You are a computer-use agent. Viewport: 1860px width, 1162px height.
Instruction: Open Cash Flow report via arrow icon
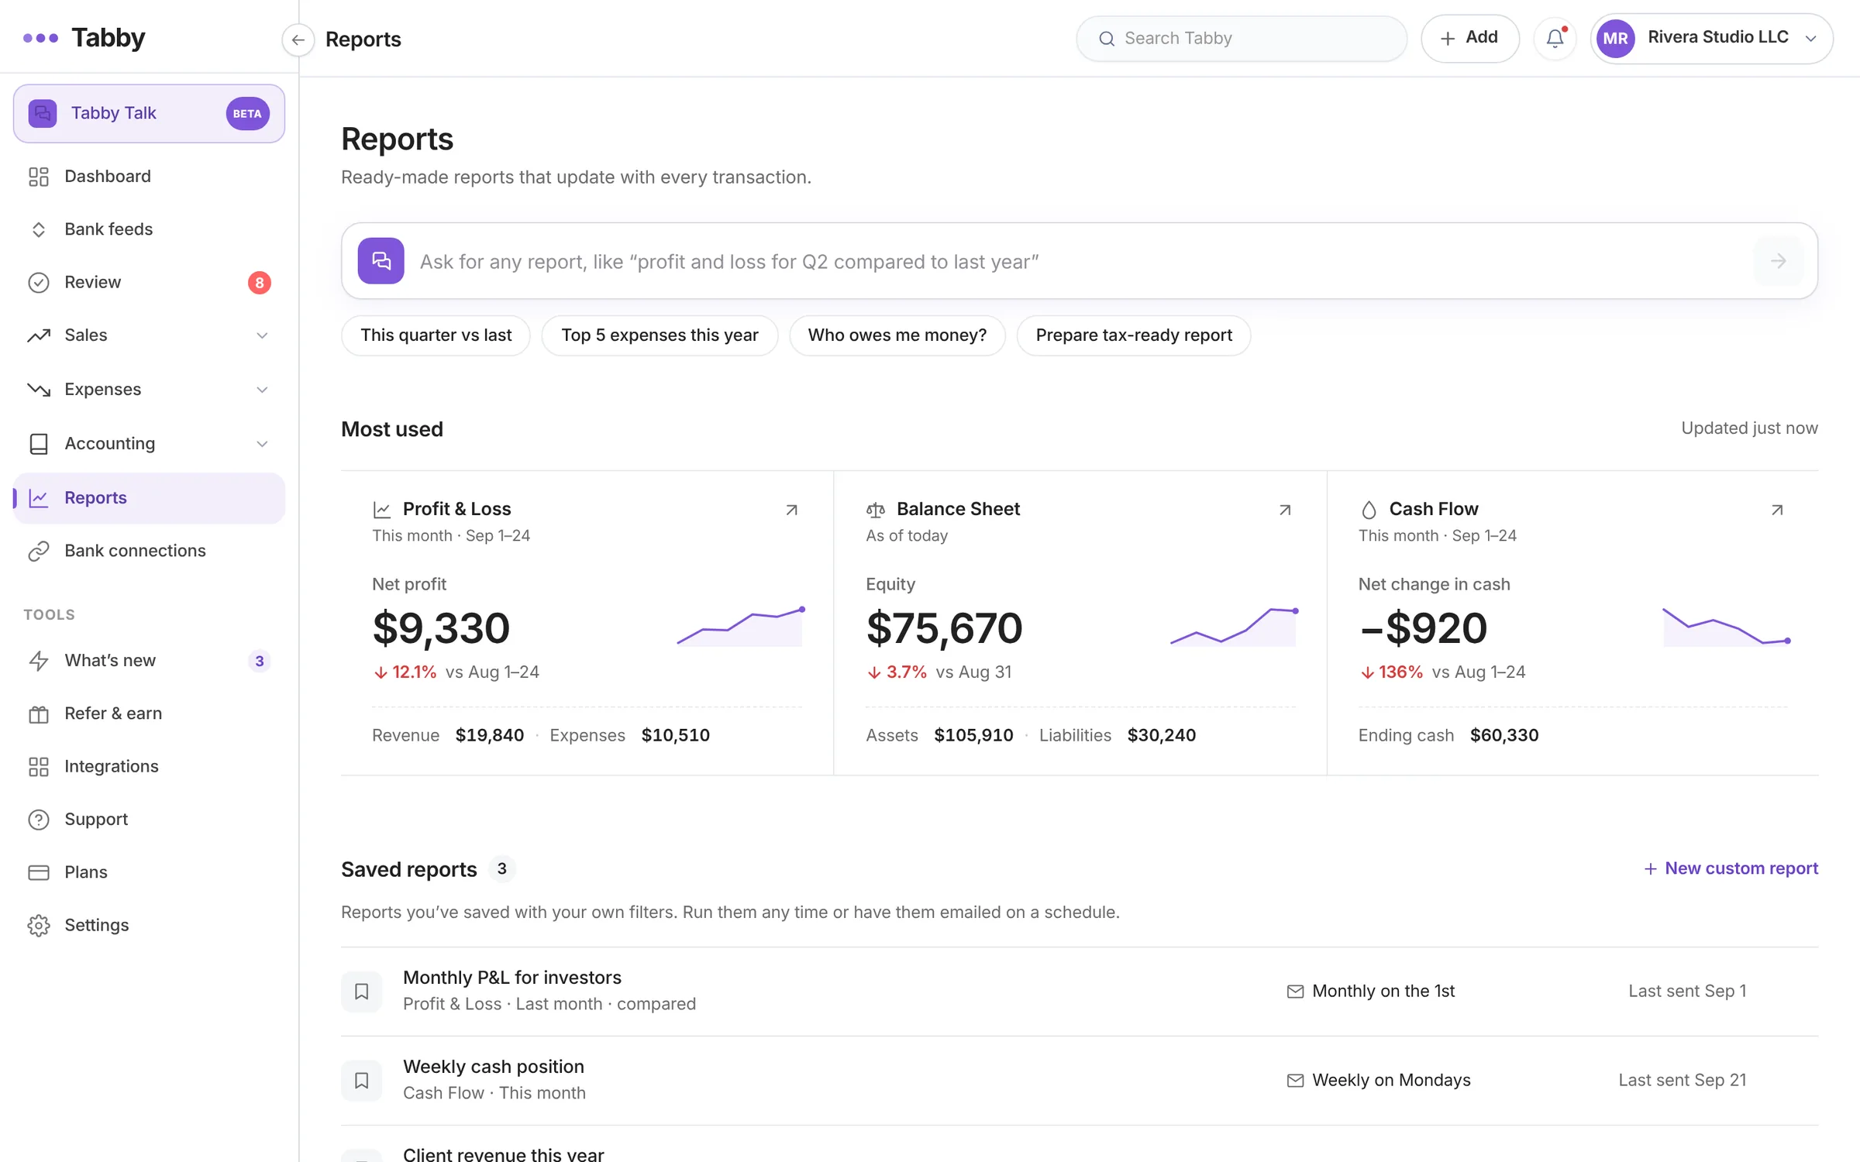point(1777,510)
